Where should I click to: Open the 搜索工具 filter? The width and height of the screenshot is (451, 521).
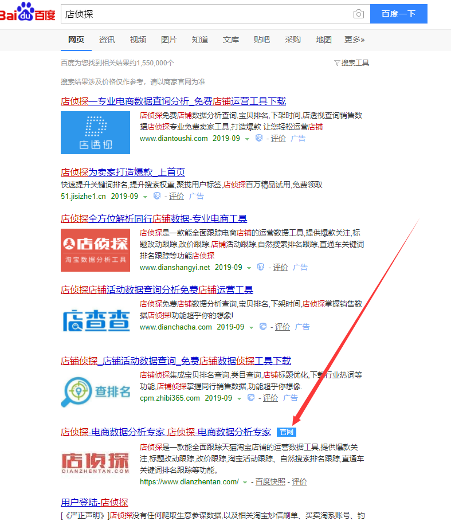(x=351, y=63)
